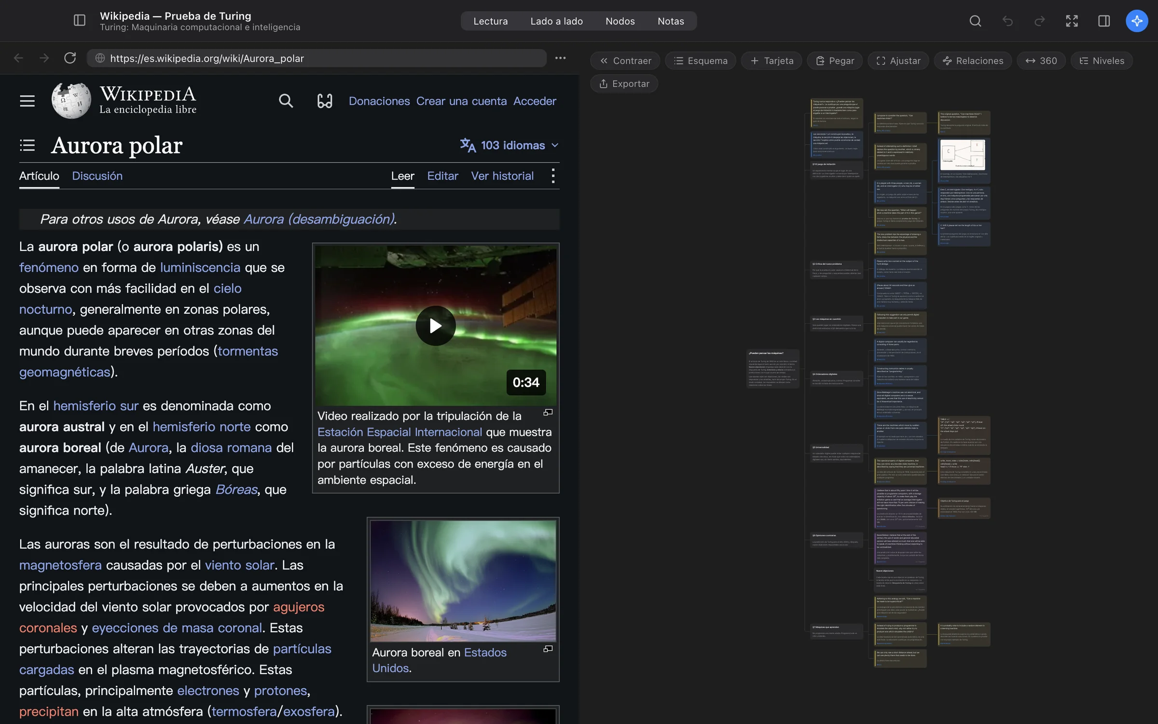Viewport: 1158px width, 724px height.
Task: Go forward with browser forward arrow
Action: point(44,58)
